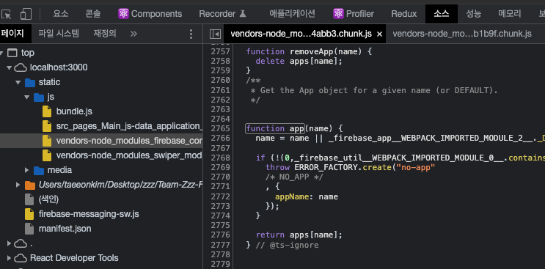Set breakpoint on line 2769
Screen dimensions: 545x269
220,167
